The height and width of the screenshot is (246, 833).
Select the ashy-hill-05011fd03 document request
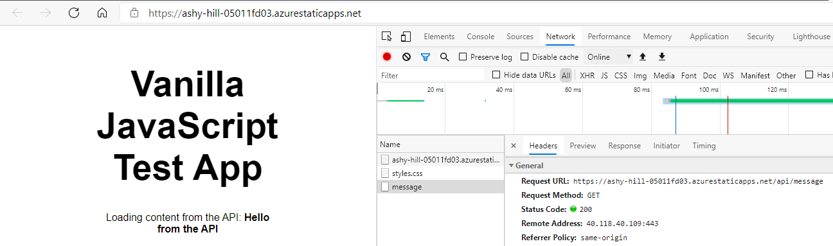pyautogui.click(x=440, y=159)
